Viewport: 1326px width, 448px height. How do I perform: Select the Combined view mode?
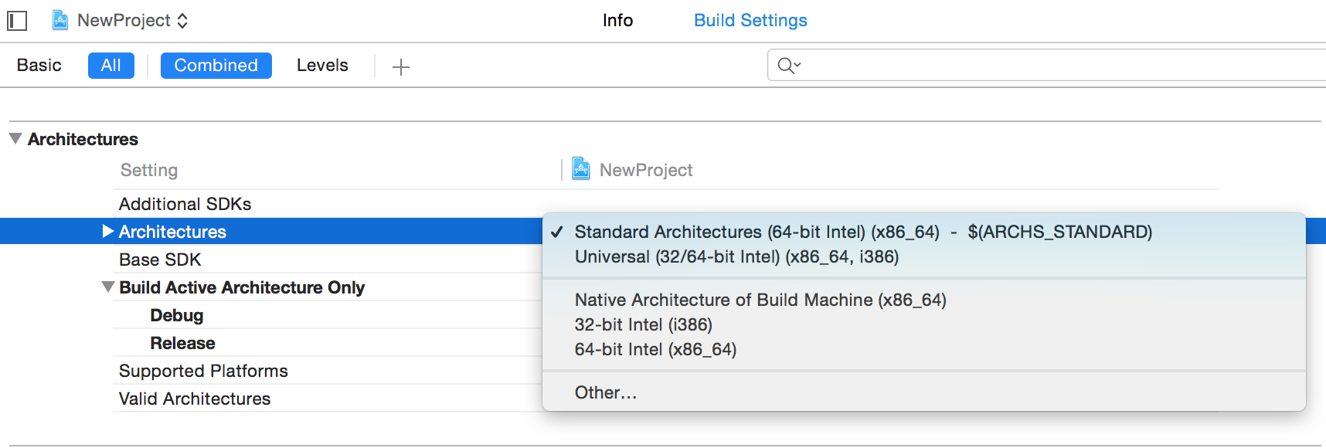point(216,66)
